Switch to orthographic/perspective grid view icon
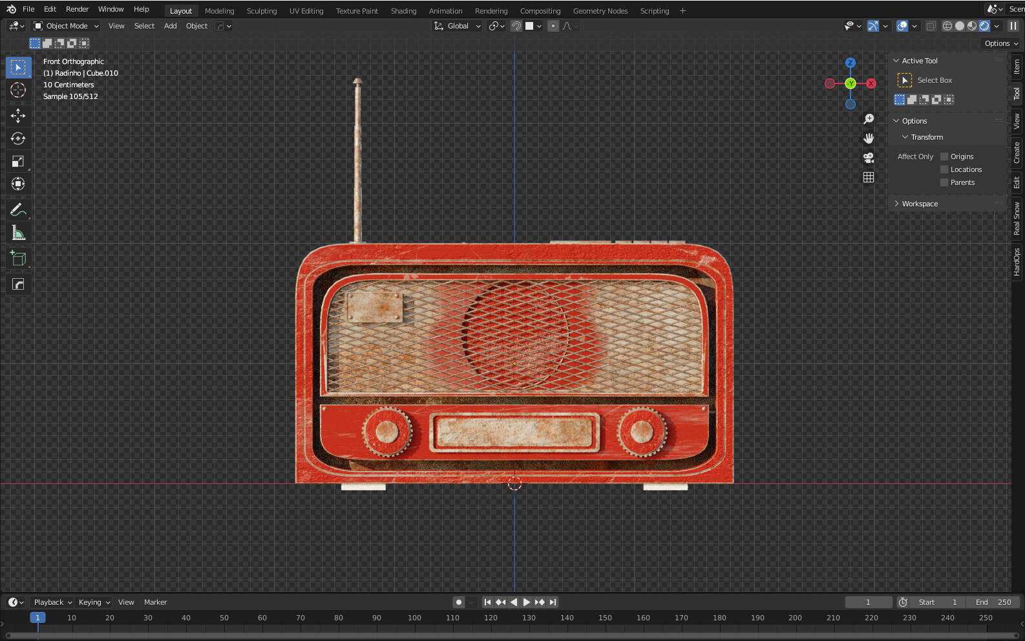 869,177
